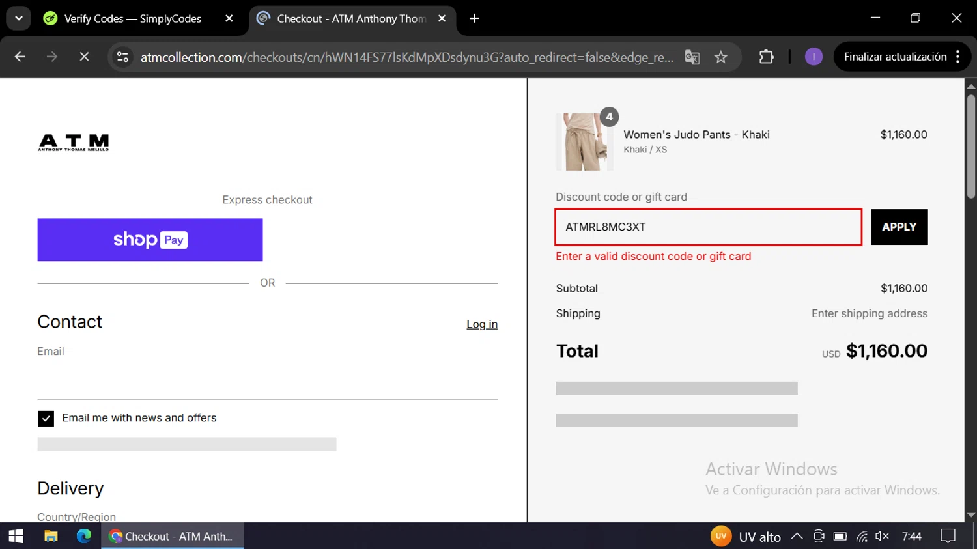The height and width of the screenshot is (549, 977).
Task: Click the ATM Anthony Thomas Melillo logo
Action: tap(74, 143)
